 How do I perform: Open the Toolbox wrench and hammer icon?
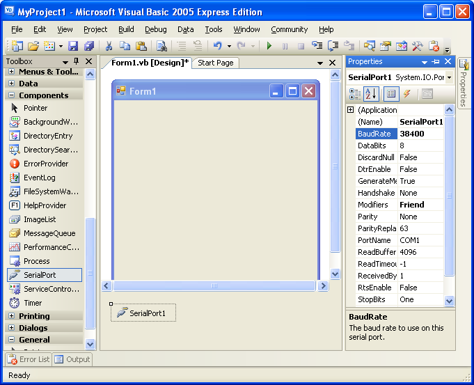417,46
